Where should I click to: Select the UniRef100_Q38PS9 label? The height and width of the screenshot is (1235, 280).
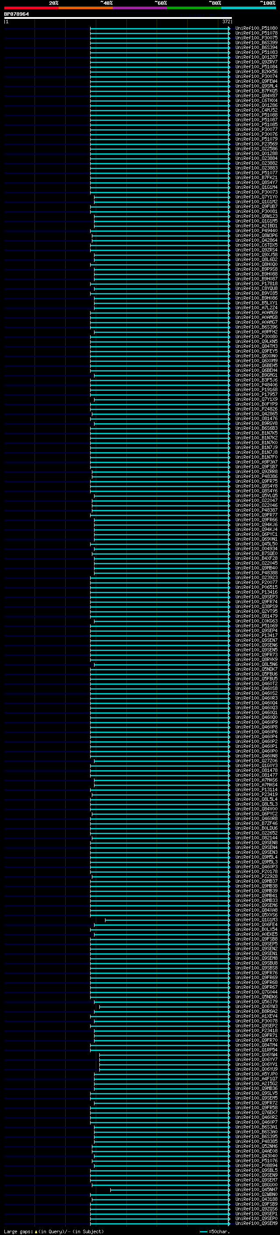point(256,606)
